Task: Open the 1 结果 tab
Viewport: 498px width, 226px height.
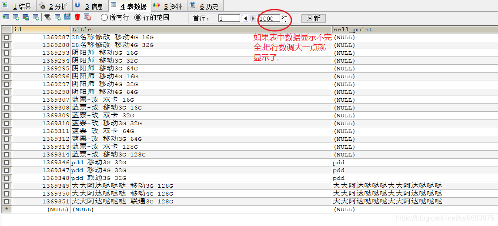Action: (x=18, y=6)
